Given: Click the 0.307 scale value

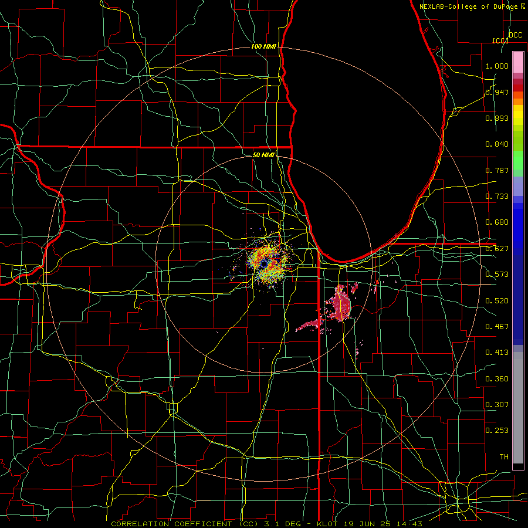Looking at the screenshot, I should click(x=497, y=404).
